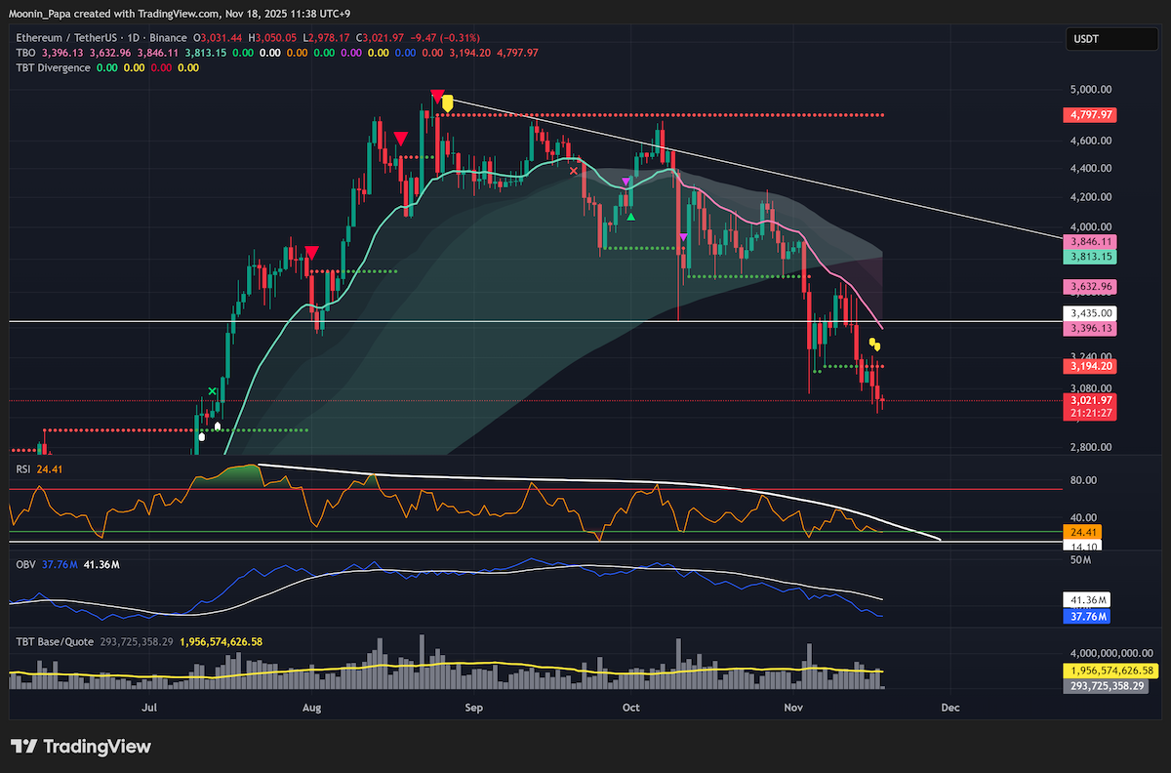Click the orange X marker in mid-September
Viewport: 1171px width, 773px height.
(x=574, y=171)
